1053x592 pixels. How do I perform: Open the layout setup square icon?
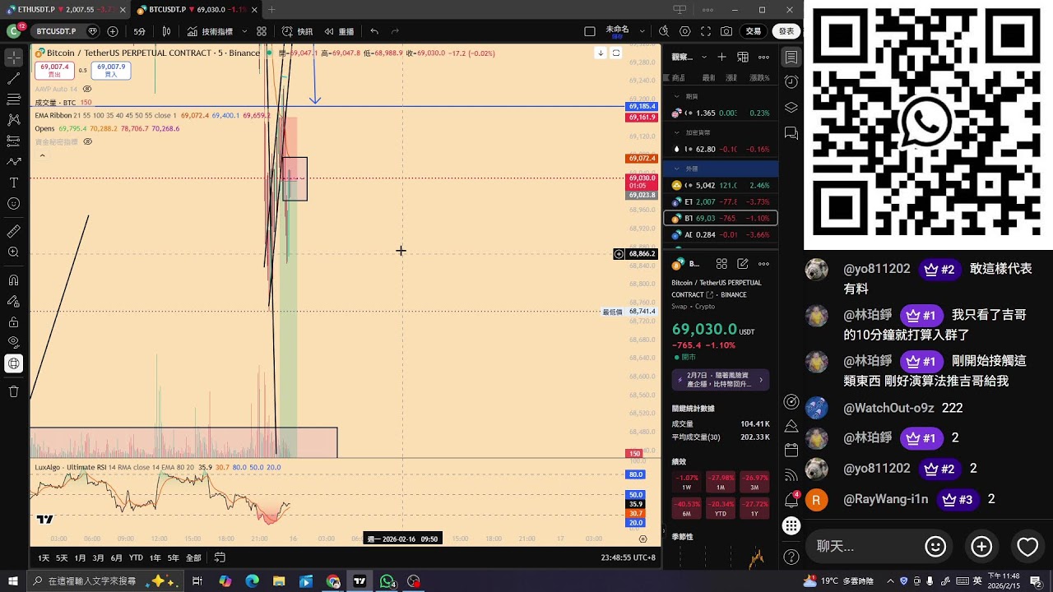(590, 31)
